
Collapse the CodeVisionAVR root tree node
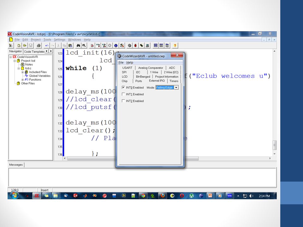(x=11, y=57)
